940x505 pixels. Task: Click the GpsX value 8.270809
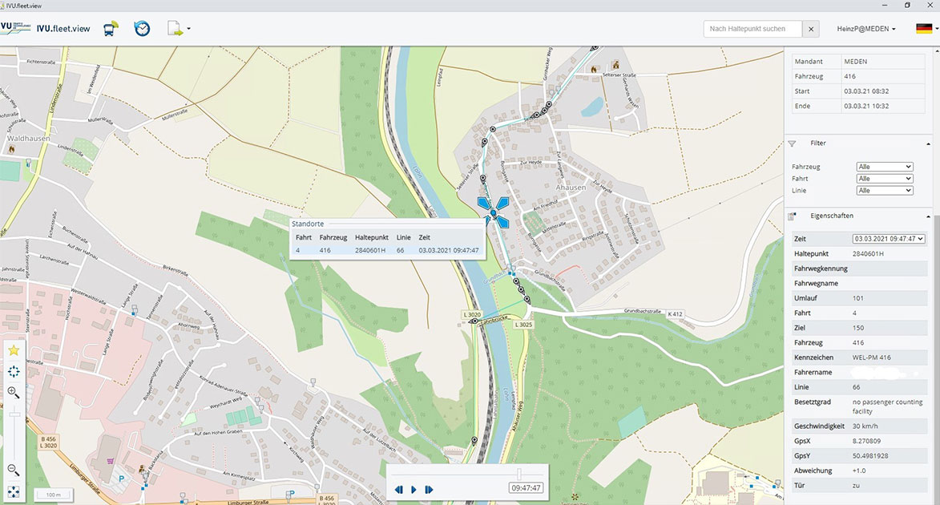click(866, 441)
